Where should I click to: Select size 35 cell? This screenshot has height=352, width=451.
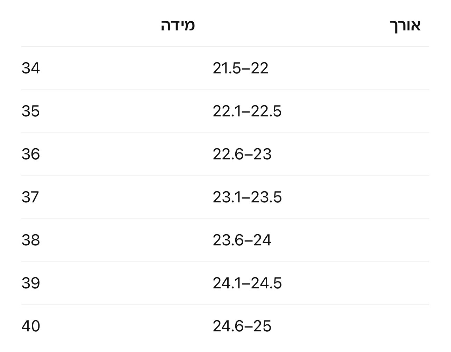(31, 111)
